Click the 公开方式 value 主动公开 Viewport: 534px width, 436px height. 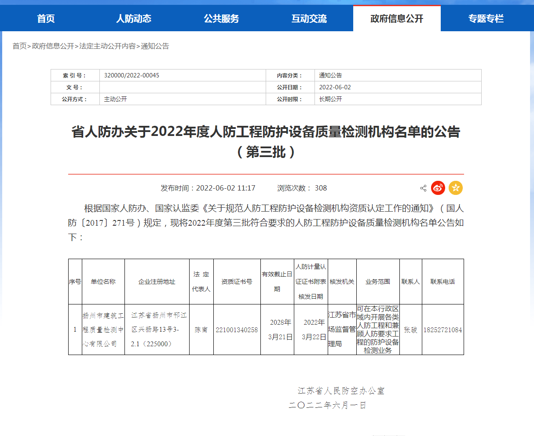115,99
